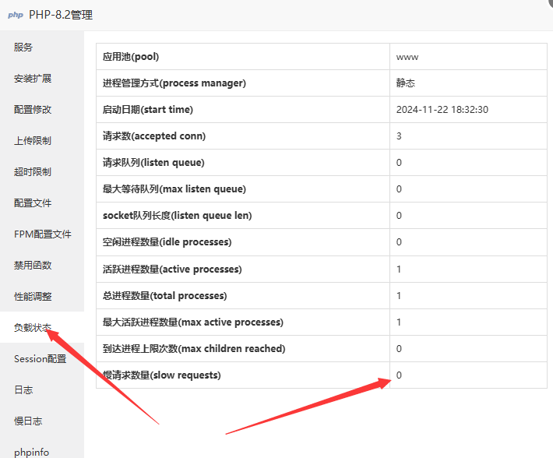Image resolution: width=553 pixels, height=458 pixels.
Task: Click socket队列长度(listen queue len) label
Action: click(178, 216)
